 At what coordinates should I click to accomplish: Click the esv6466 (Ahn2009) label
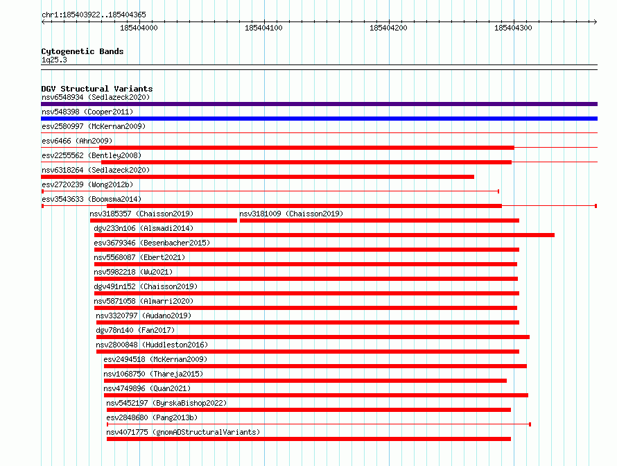pos(77,141)
